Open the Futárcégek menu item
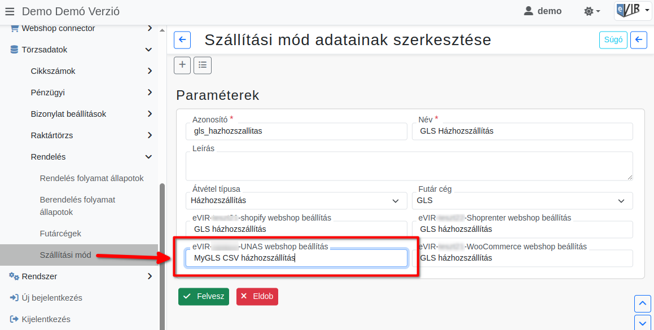The image size is (654, 330). (x=60, y=234)
